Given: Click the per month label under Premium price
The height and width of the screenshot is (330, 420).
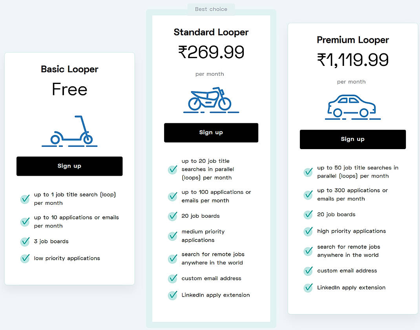Looking at the screenshot, I should click(x=351, y=82).
